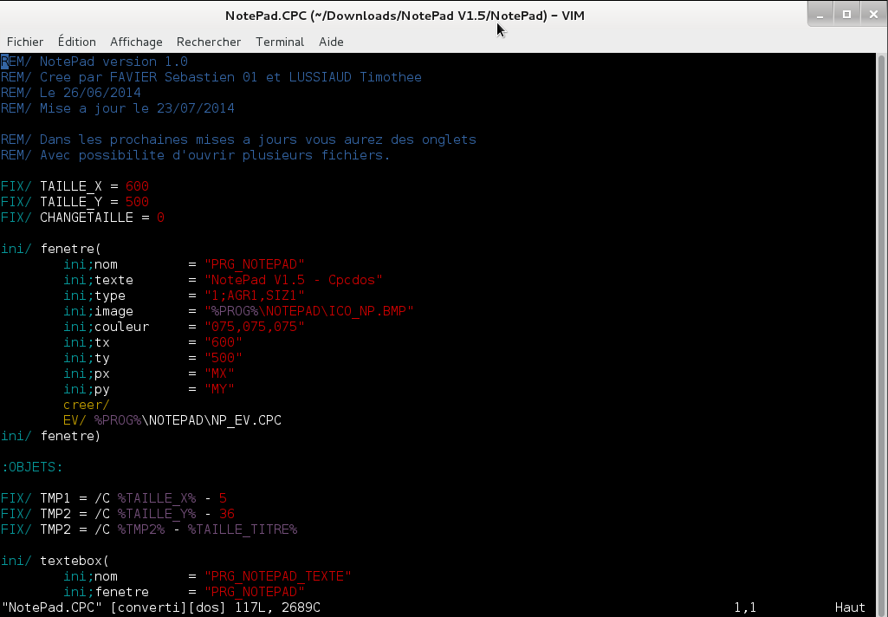Click the "MY" value on py line
This screenshot has width=888, height=617.
(x=219, y=389)
